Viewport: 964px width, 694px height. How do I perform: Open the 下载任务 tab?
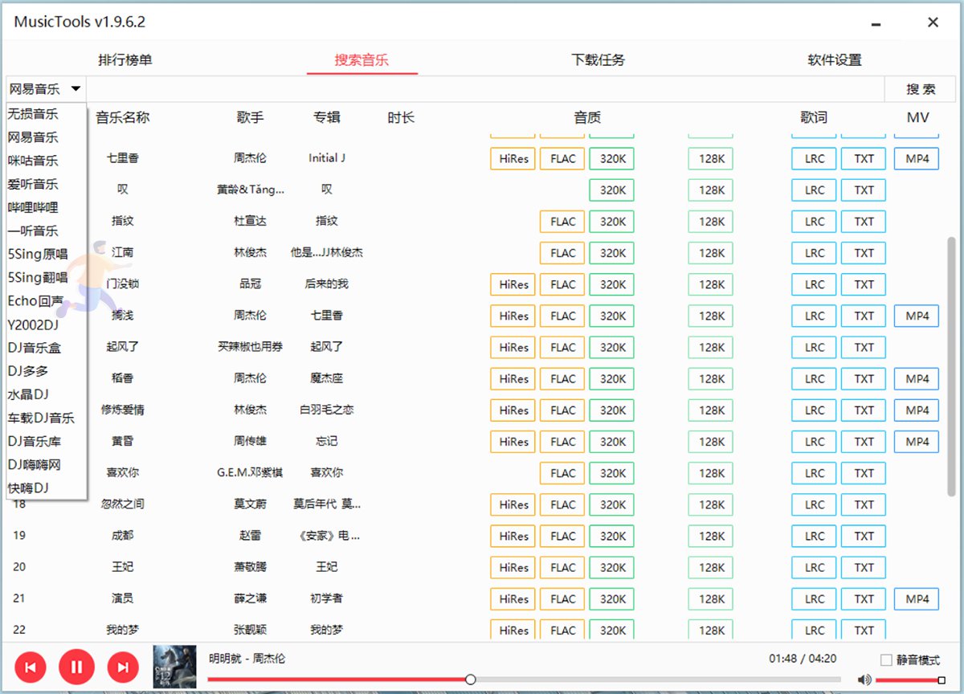pyautogui.click(x=598, y=60)
